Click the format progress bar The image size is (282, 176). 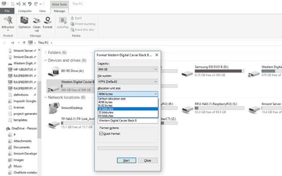(x=128, y=148)
